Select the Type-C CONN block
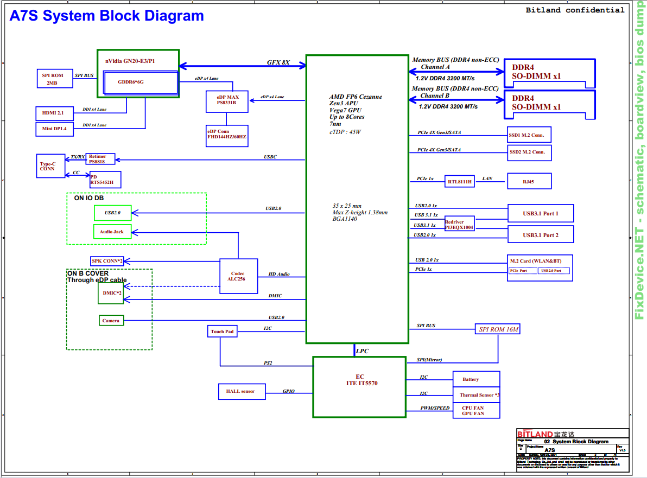 (x=50, y=166)
